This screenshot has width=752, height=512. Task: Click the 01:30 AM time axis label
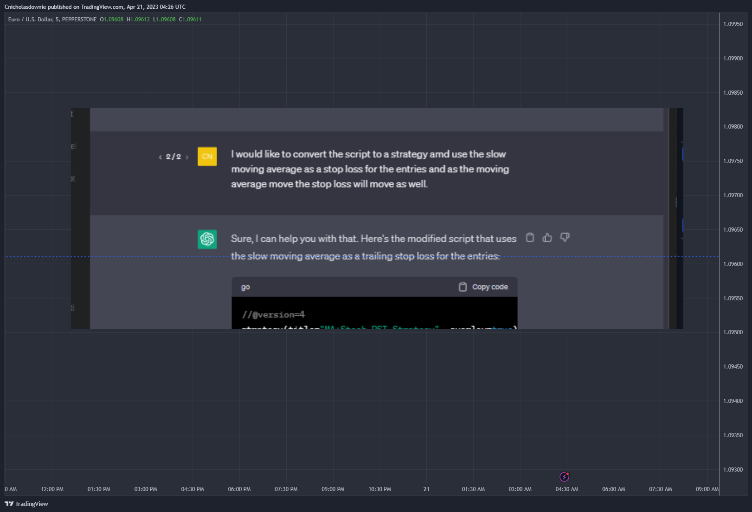473,489
